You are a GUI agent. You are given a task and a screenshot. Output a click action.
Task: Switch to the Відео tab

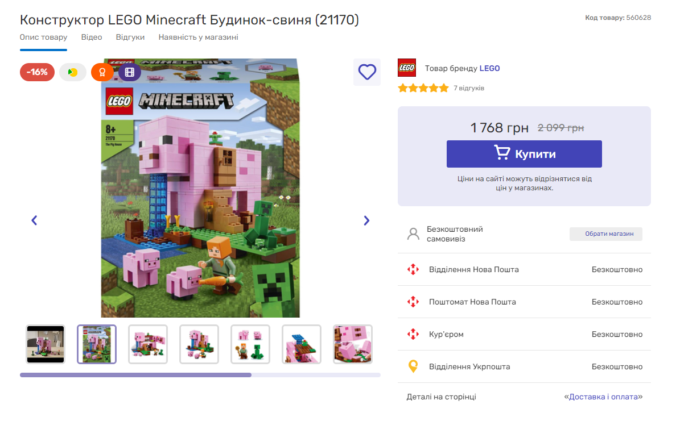point(92,37)
